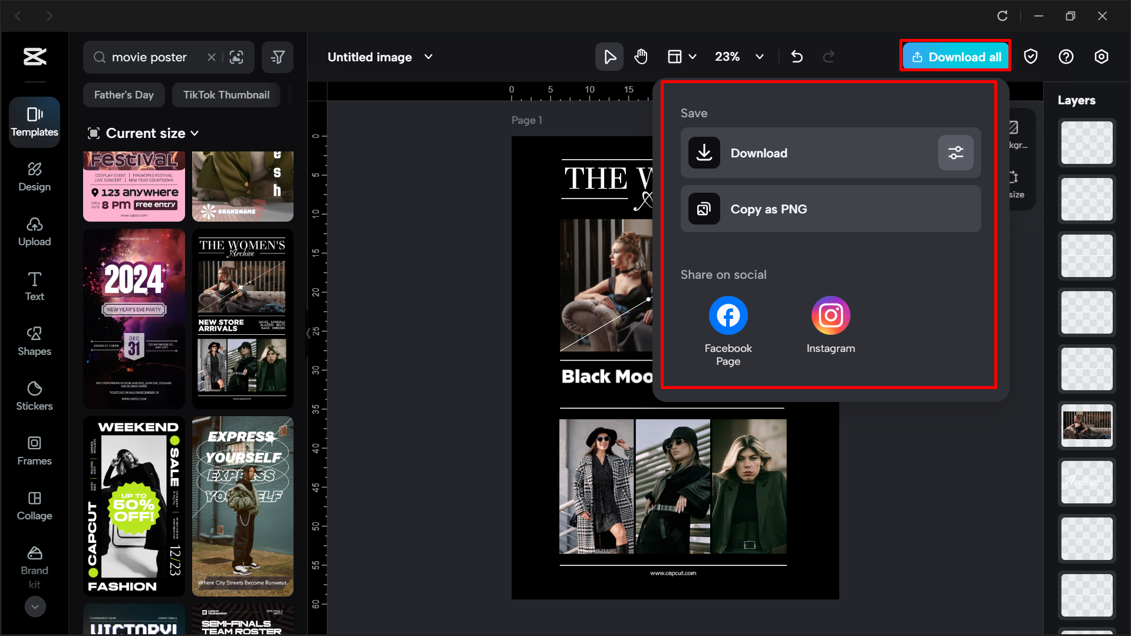Select the Father's Day tag
This screenshot has height=636, width=1131.
pos(124,95)
